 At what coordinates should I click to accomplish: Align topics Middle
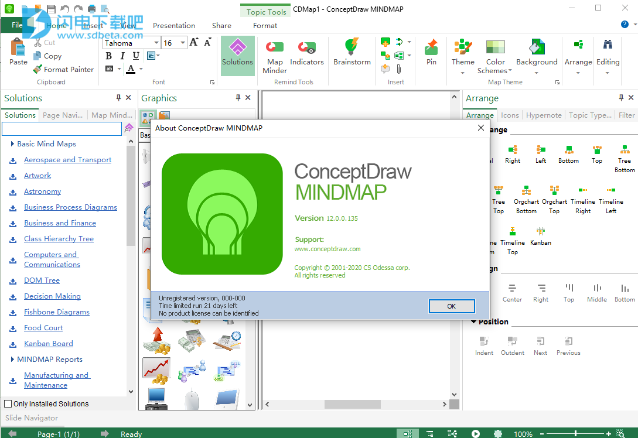pyautogui.click(x=597, y=293)
